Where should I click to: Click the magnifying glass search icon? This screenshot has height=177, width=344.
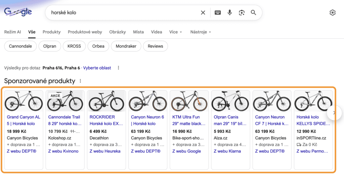point(254,13)
